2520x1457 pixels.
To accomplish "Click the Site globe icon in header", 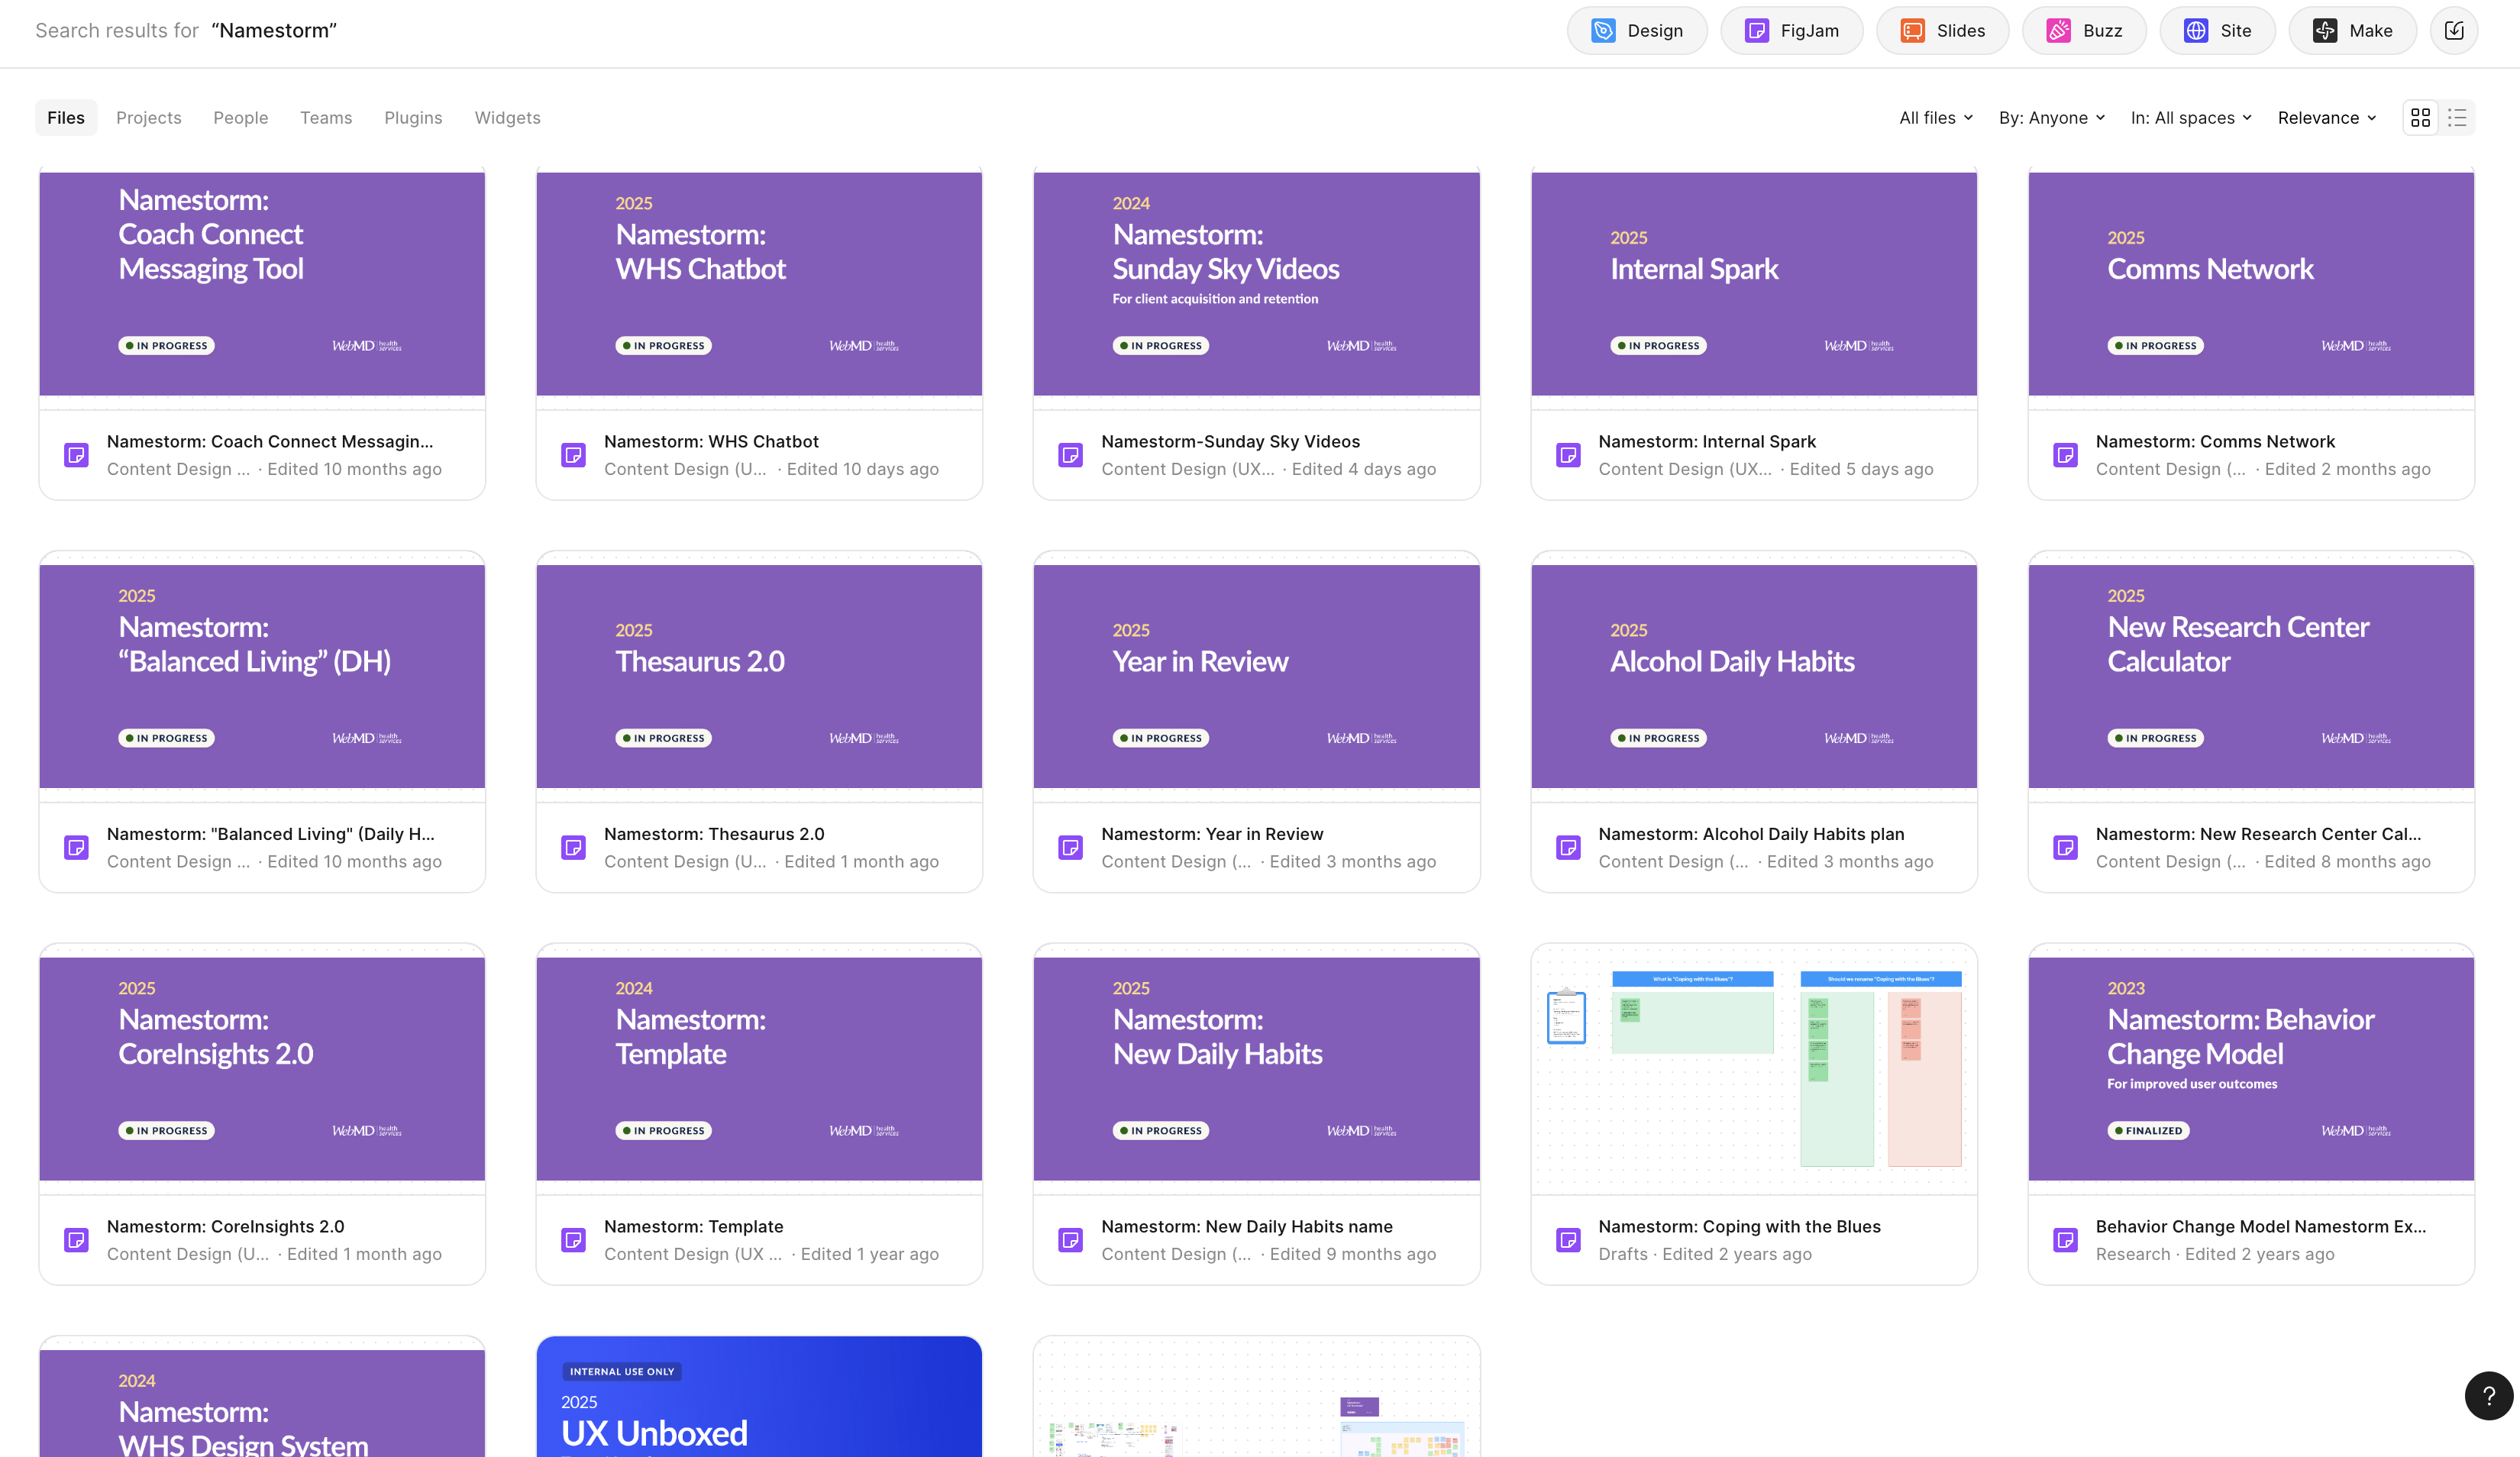I will tap(2196, 31).
